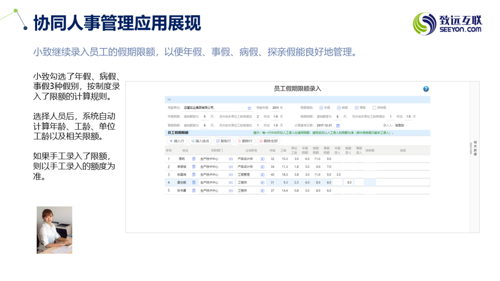Click the 插入行 toolbar button
500x281 pixels.
(x=176, y=141)
